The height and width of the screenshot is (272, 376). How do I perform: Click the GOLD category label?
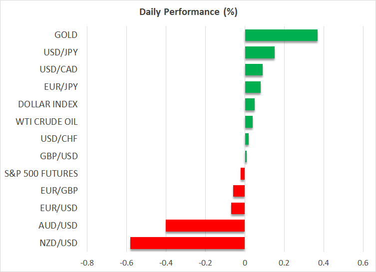point(66,35)
